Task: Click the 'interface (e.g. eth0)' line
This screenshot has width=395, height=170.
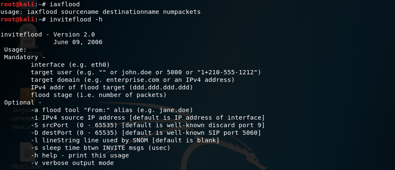Action: point(70,65)
